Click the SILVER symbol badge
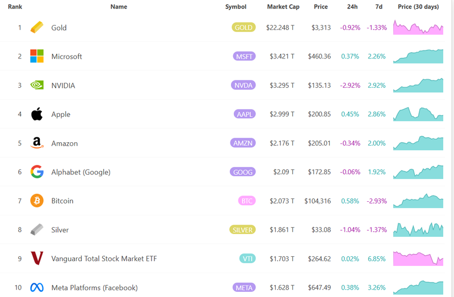 point(242,230)
